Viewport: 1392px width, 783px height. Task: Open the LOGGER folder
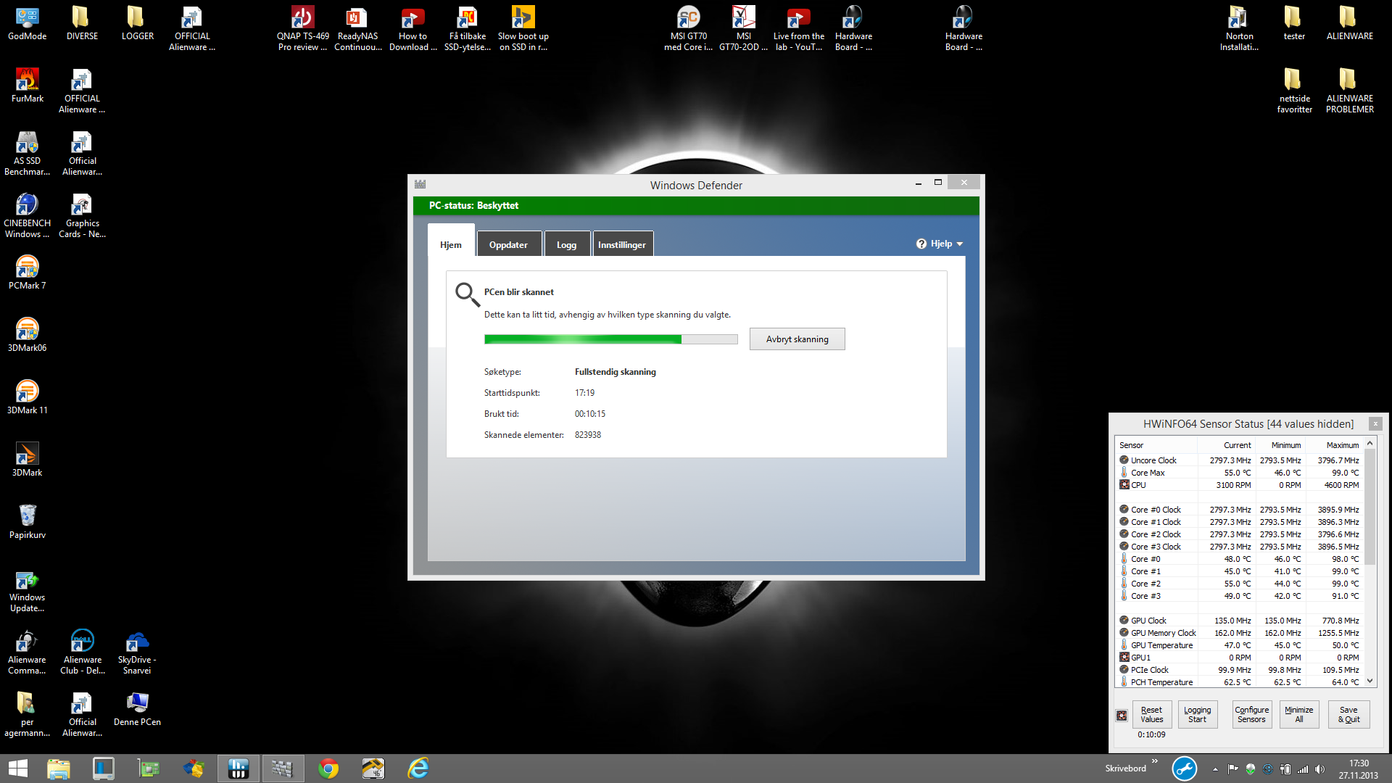(138, 24)
